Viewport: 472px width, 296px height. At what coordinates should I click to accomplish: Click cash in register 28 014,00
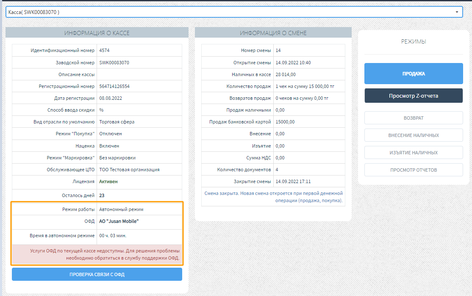click(286, 74)
